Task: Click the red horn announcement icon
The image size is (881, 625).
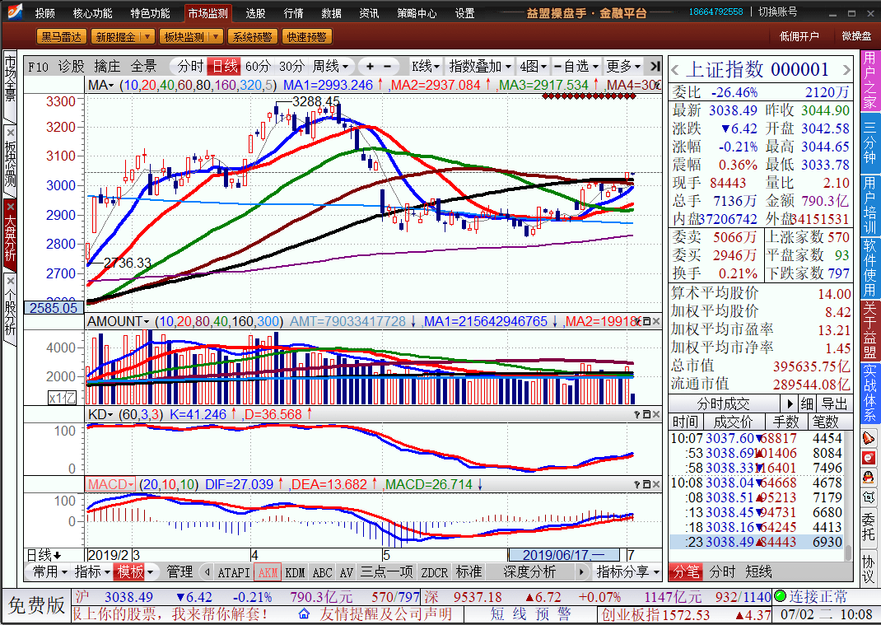Action: pos(869,438)
